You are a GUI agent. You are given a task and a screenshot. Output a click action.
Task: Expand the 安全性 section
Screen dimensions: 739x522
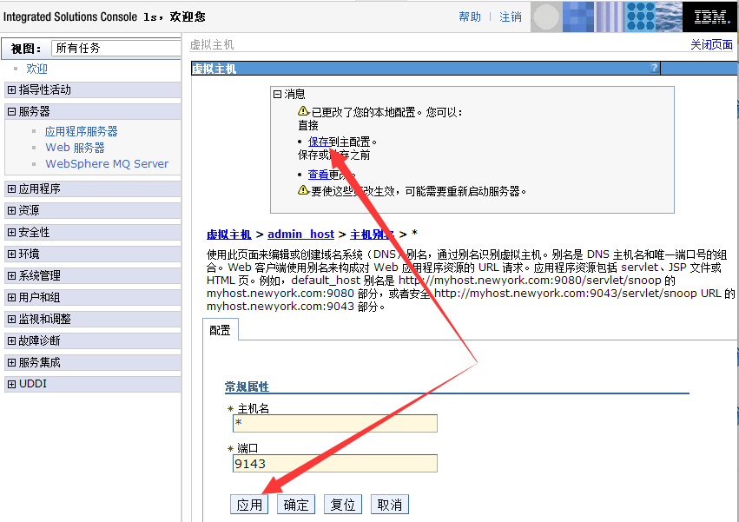point(12,232)
